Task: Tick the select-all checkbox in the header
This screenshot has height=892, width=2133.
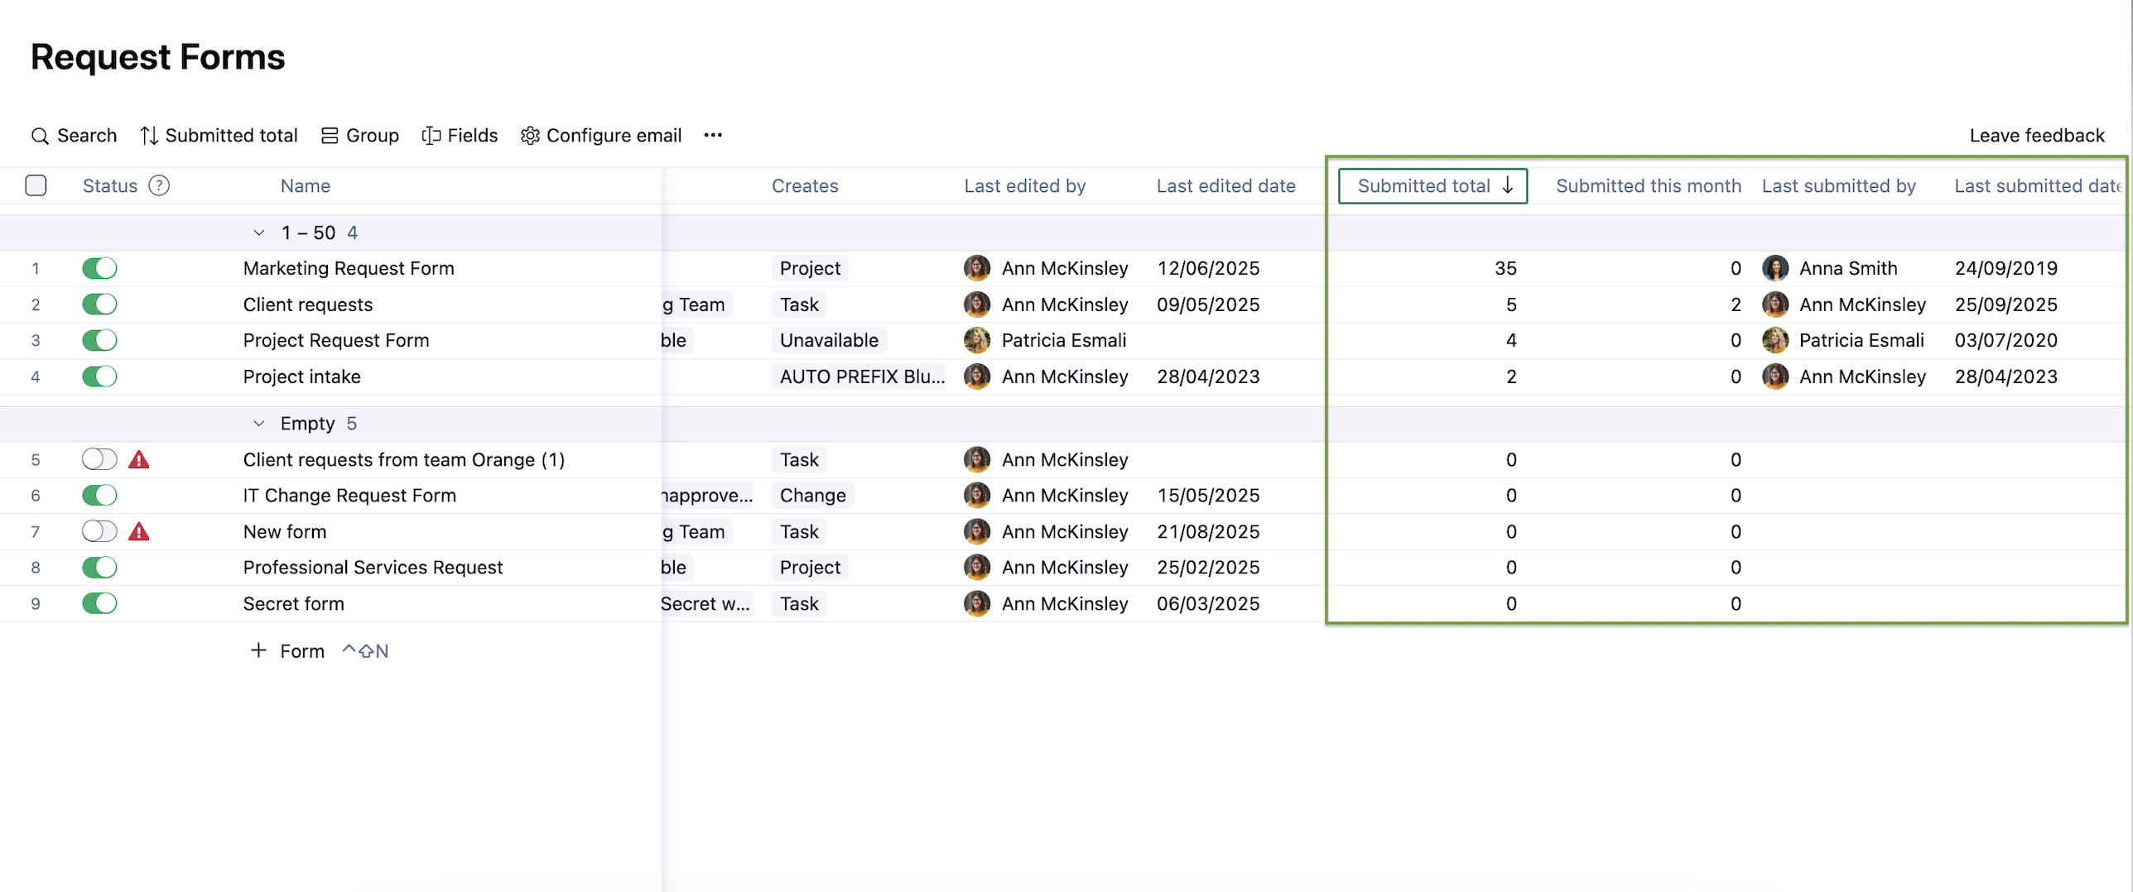Action: (36, 185)
